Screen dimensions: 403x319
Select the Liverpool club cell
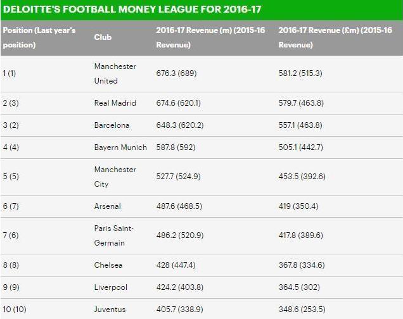coord(110,287)
